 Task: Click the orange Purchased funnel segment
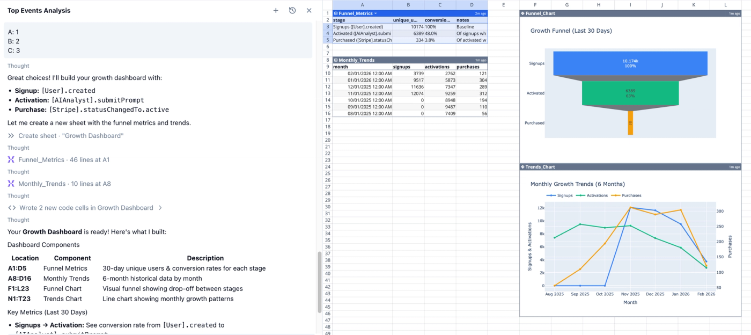(x=630, y=123)
